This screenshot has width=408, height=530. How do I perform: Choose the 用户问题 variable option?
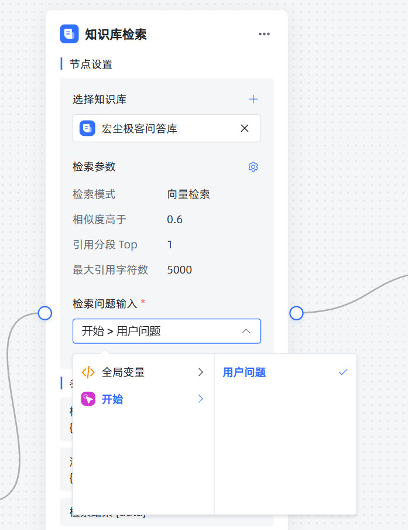[x=245, y=372]
